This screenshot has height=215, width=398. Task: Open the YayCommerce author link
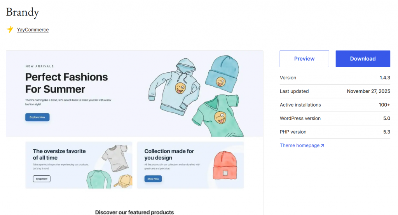(x=33, y=30)
